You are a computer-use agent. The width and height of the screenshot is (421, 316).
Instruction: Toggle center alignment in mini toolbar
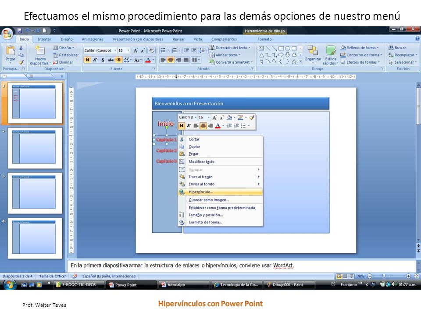pyautogui.click(x=203, y=126)
